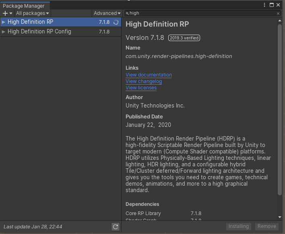
Task: Maximize the Package Manager window
Action: (272, 5)
